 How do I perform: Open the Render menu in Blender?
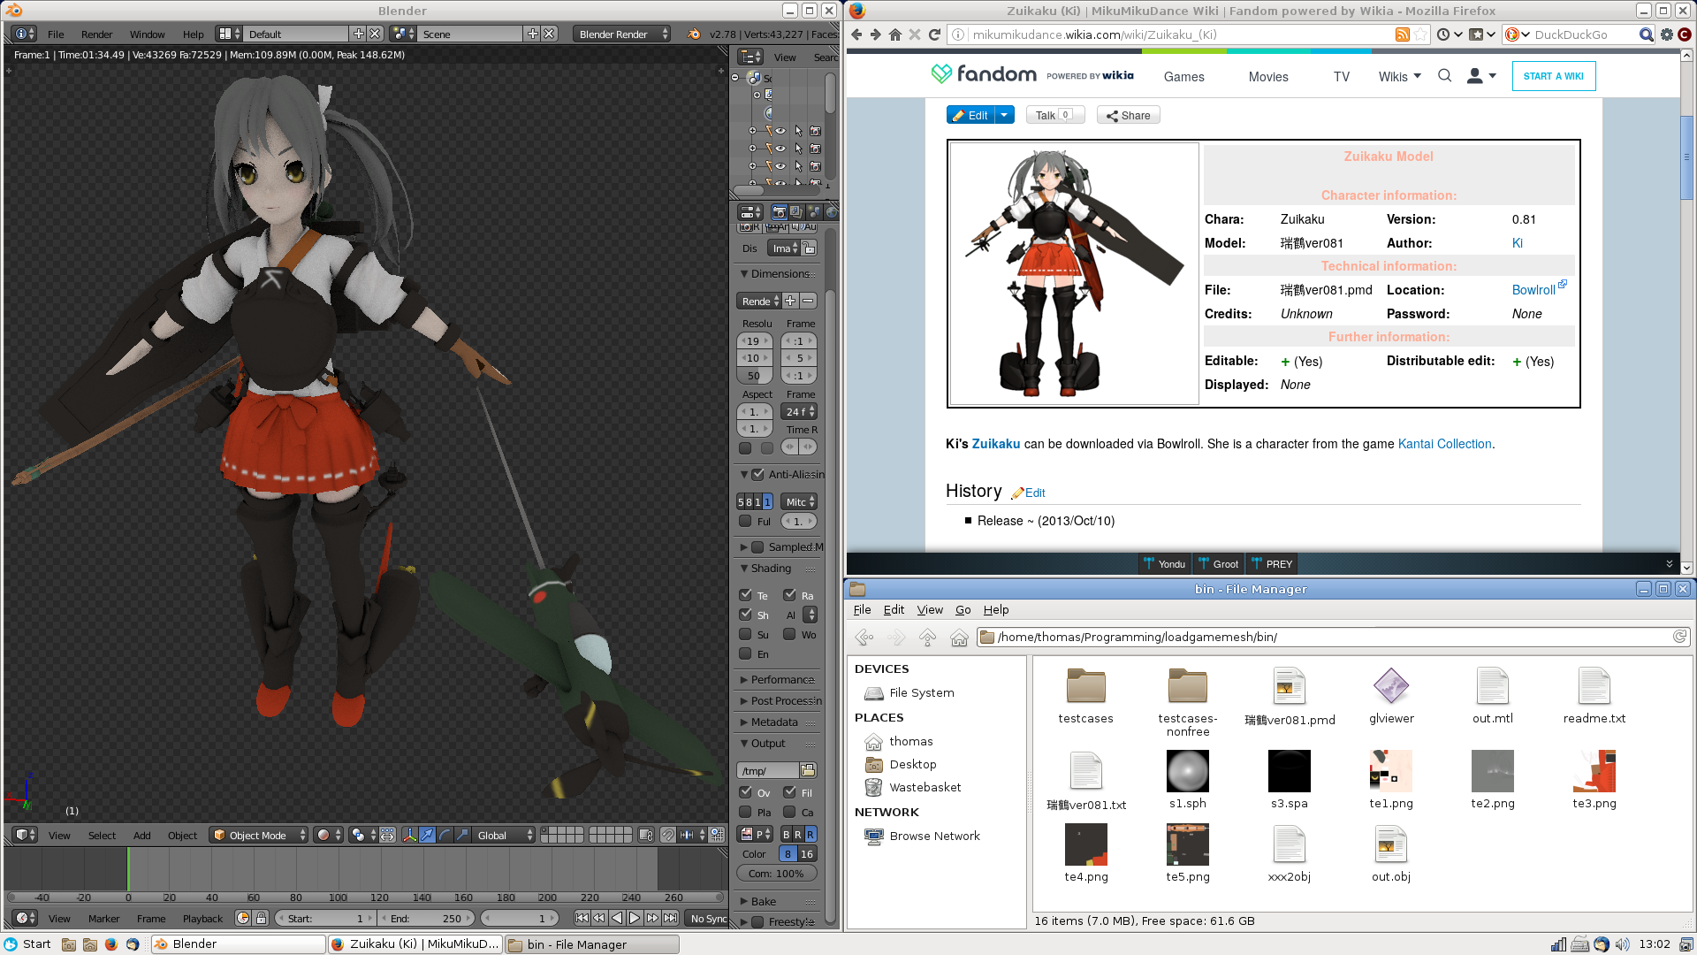[96, 34]
